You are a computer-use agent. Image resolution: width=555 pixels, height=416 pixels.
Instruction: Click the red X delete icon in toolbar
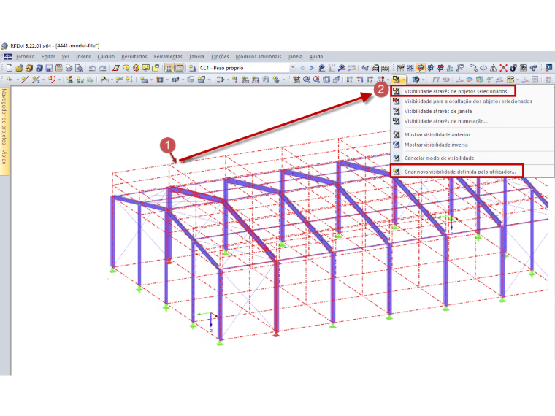503,68
